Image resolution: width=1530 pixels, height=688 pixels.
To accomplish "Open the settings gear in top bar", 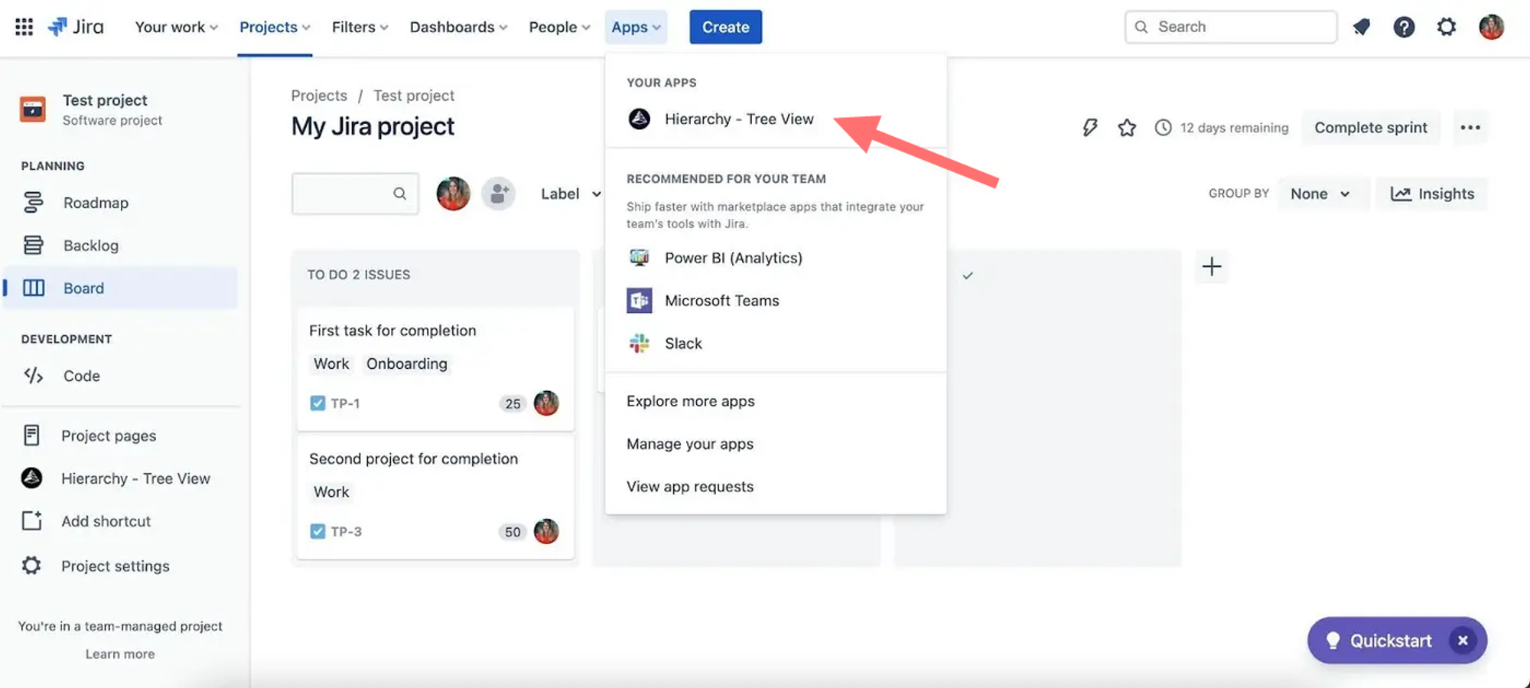I will (x=1446, y=27).
